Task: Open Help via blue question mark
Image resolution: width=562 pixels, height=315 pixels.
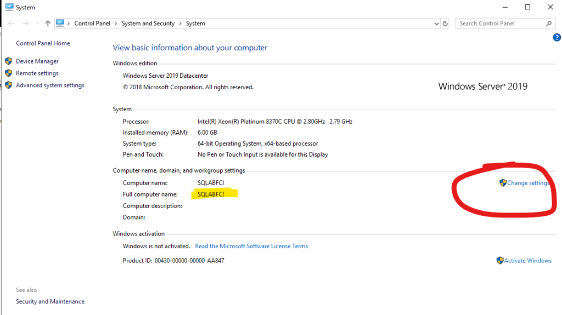Action: (557, 37)
